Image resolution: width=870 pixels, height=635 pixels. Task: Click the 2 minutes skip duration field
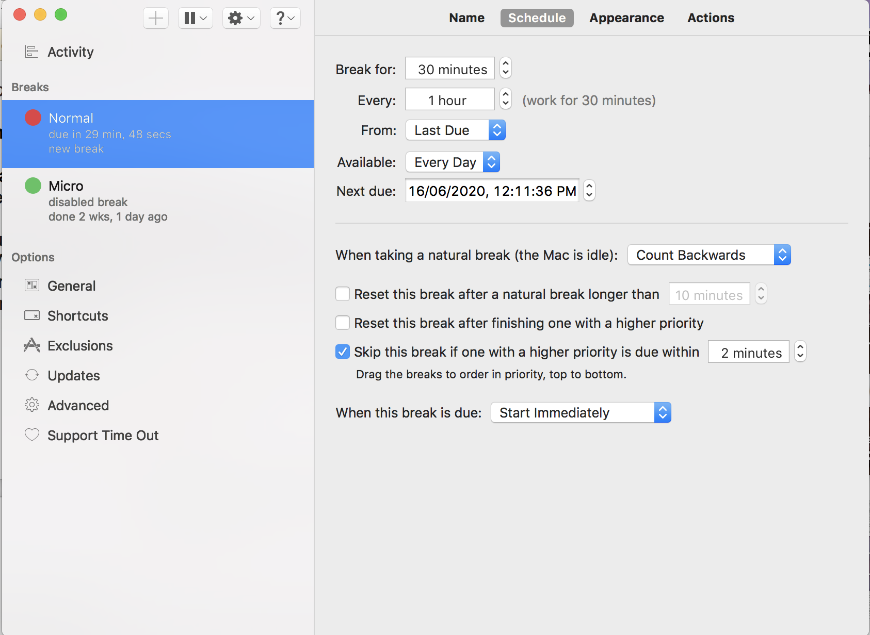pos(749,352)
